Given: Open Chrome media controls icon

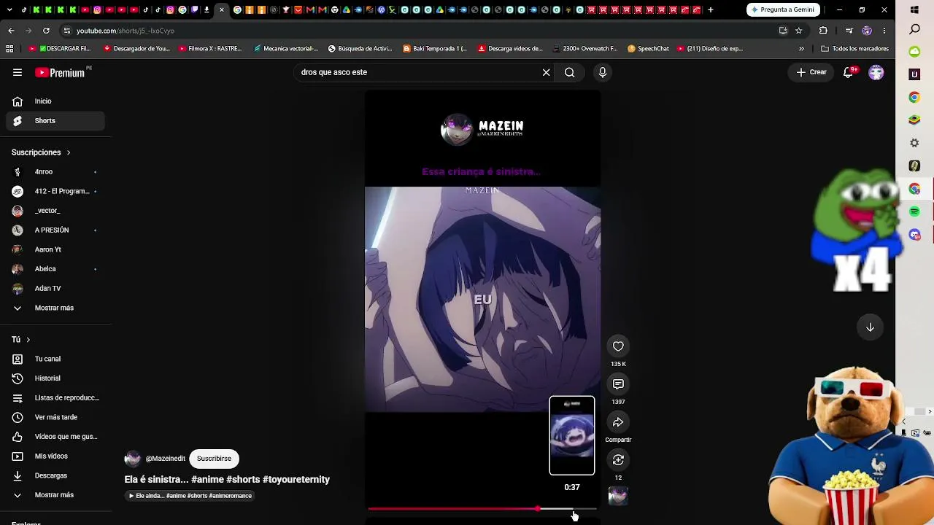Looking at the screenshot, I should click(849, 31).
